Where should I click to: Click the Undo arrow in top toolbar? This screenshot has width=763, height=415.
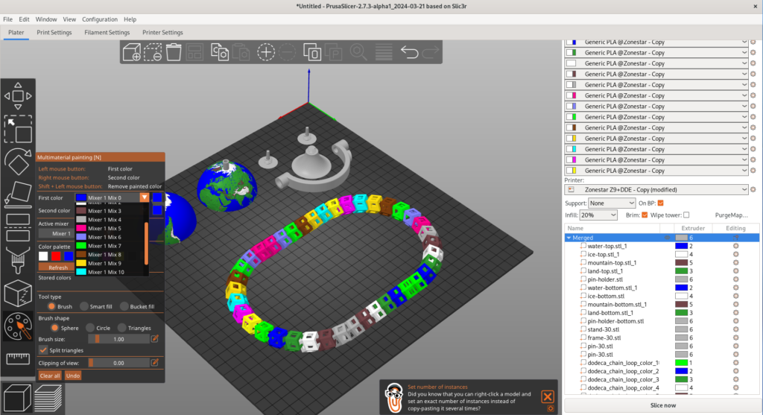click(409, 52)
